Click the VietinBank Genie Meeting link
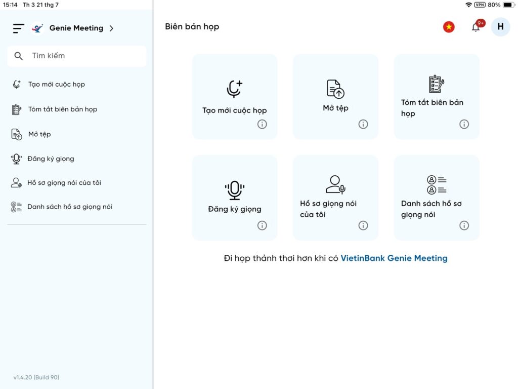Image resolution: width=518 pixels, height=389 pixels. point(394,258)
